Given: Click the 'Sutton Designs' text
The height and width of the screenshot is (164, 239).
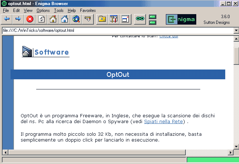Looking at the screenshot, I should tap(217, 22).
